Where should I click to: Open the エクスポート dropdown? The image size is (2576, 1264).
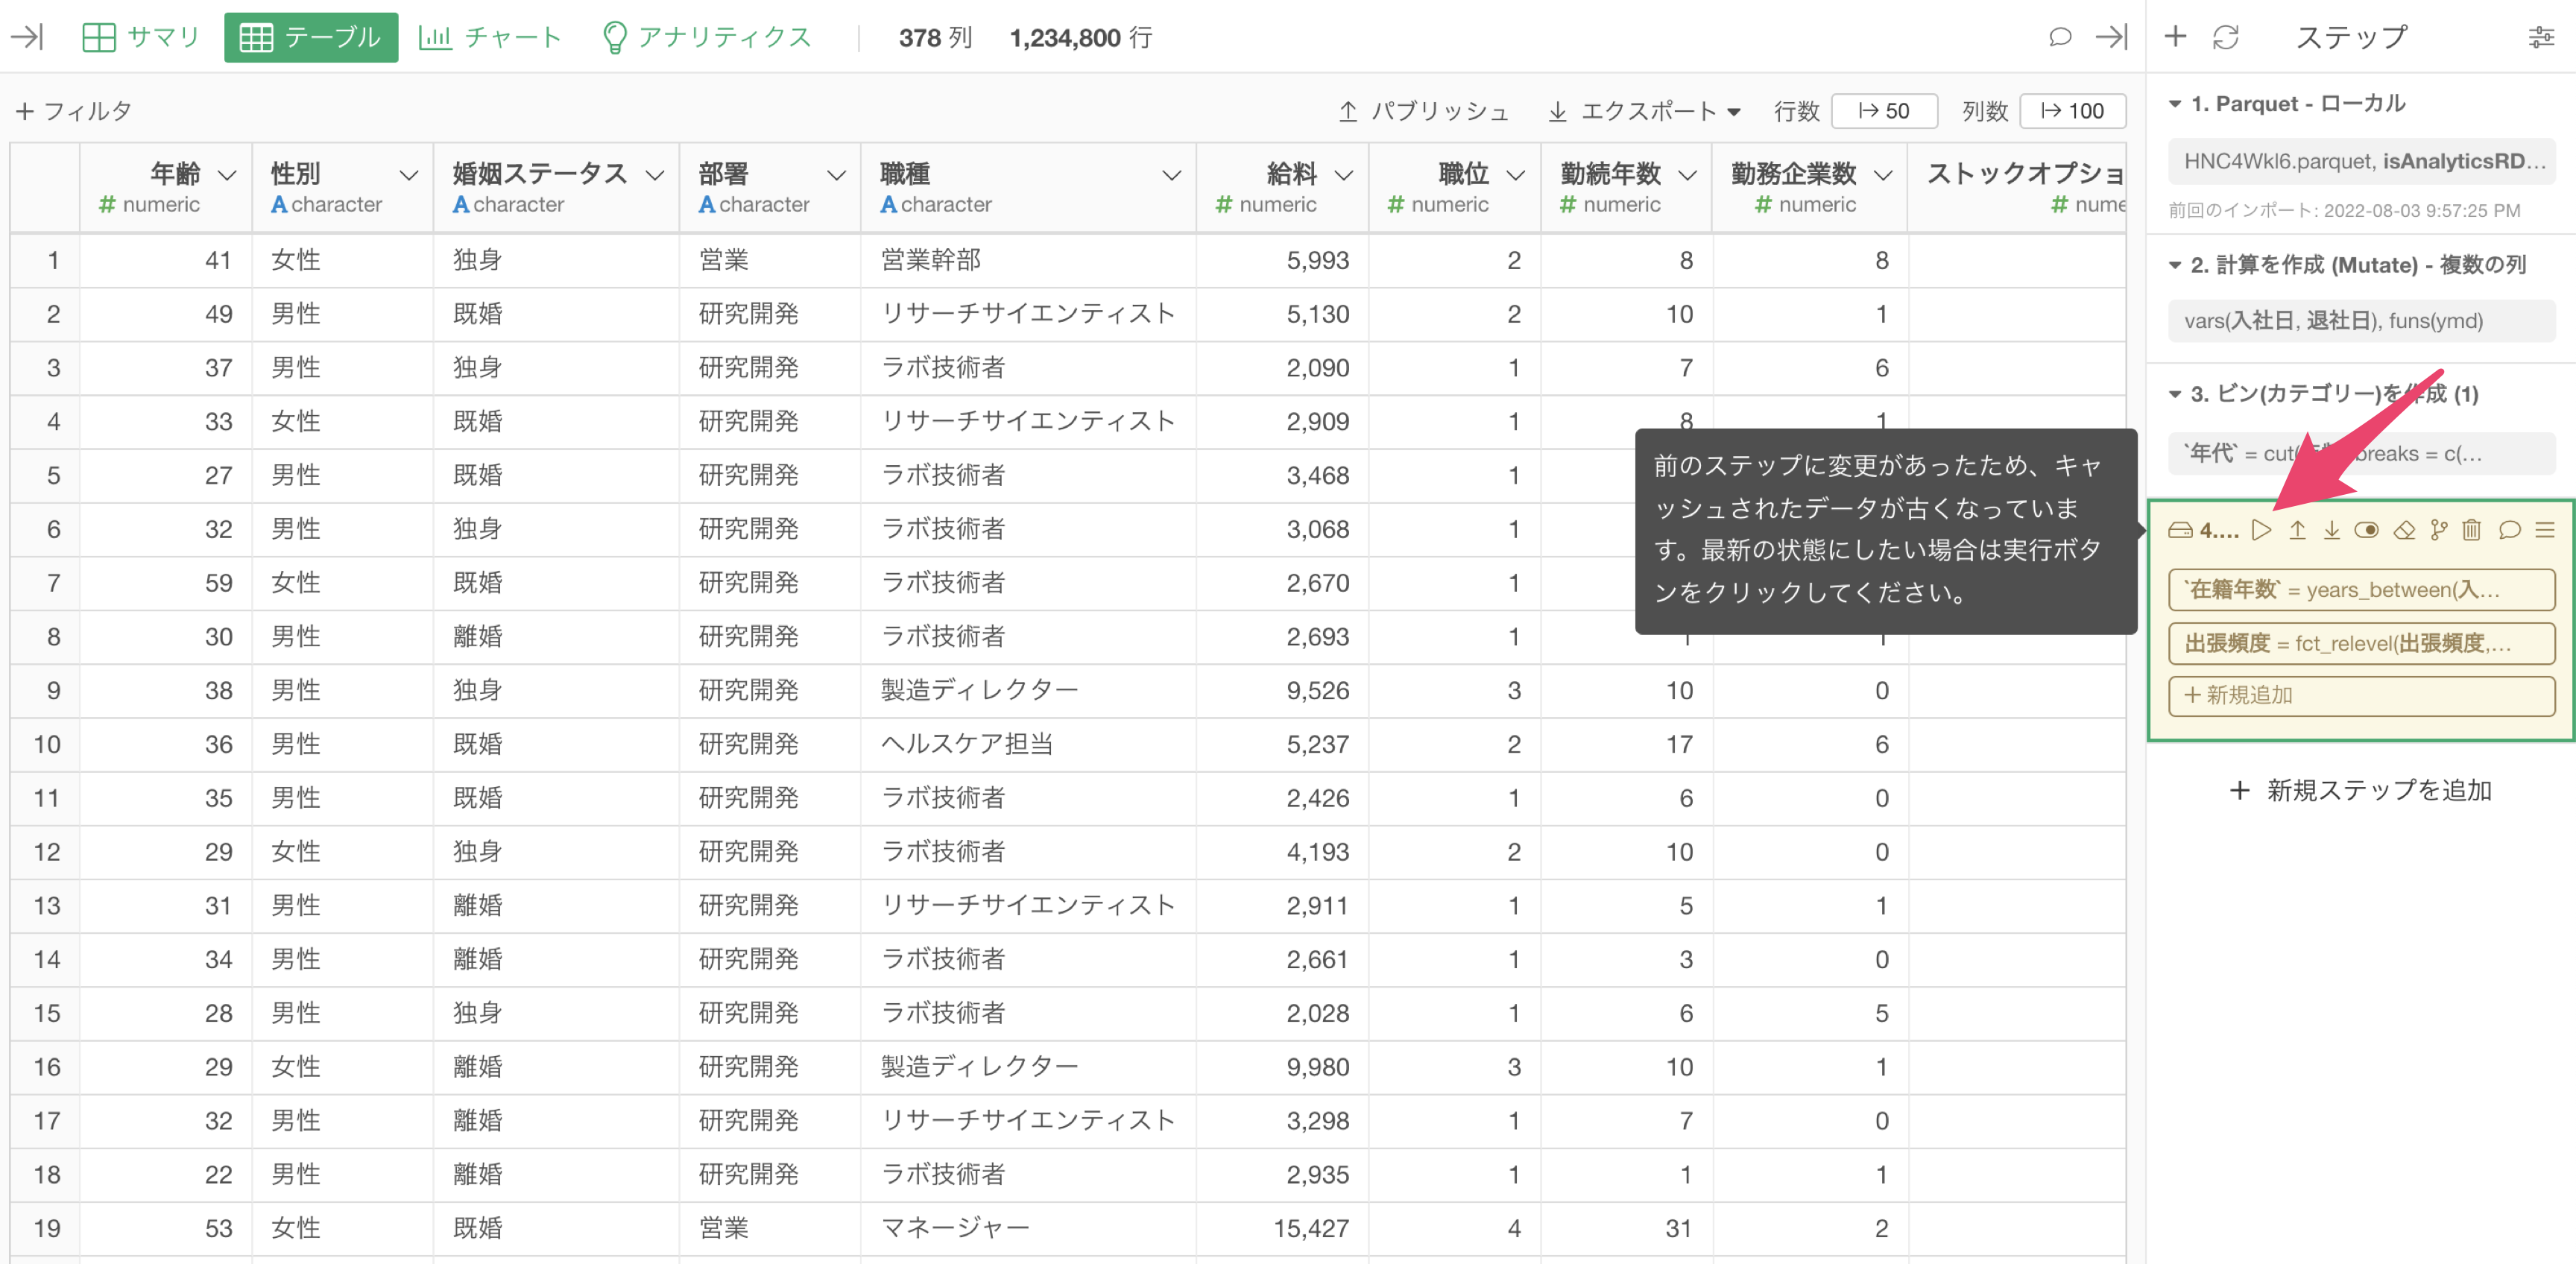(1645, 111)
